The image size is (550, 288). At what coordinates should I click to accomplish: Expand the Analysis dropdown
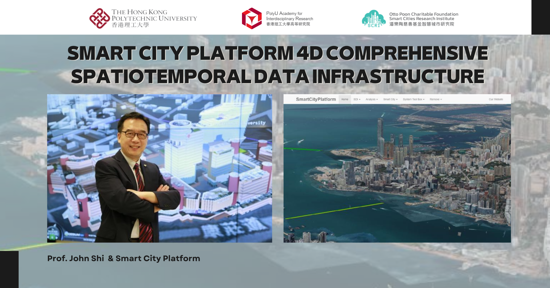372,99
